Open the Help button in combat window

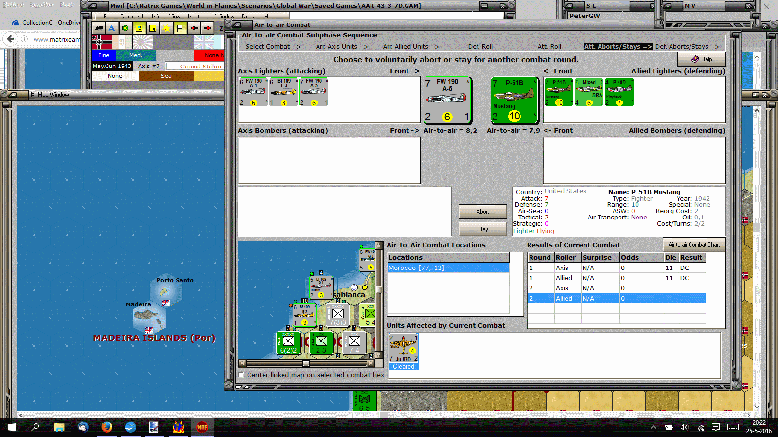(x=701, y=59)
